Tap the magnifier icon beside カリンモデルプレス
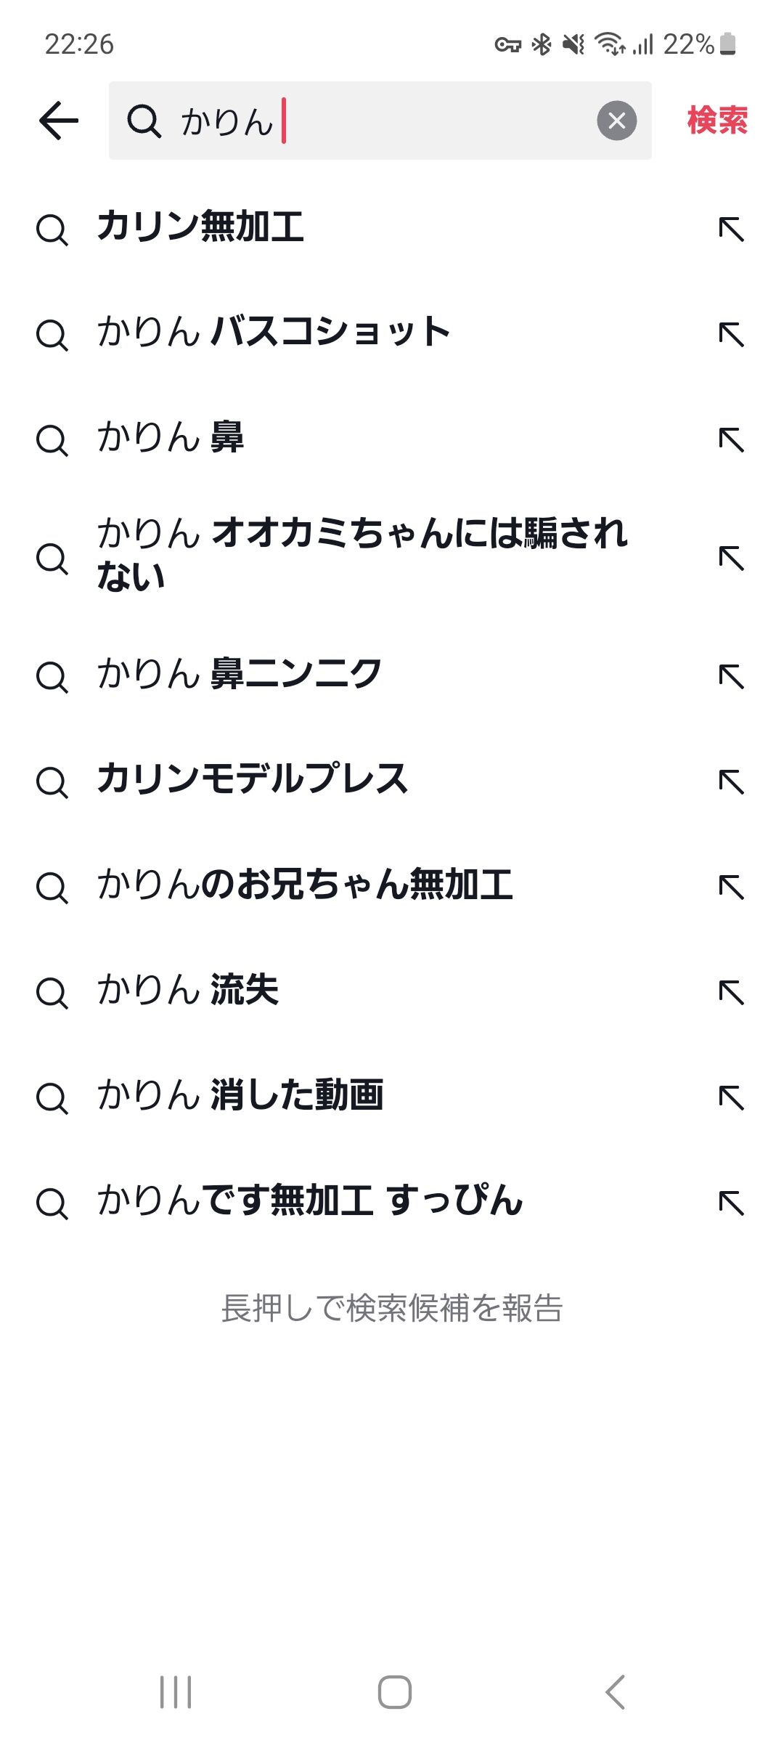Viewport: 784px width, 1743px height. pyautogui.click(x=52, y=782)
